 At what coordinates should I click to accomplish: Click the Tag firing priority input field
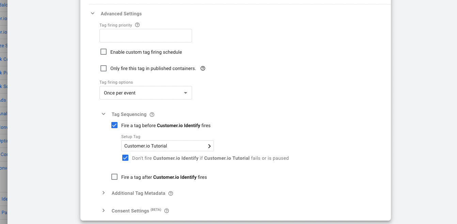point(146,36)
